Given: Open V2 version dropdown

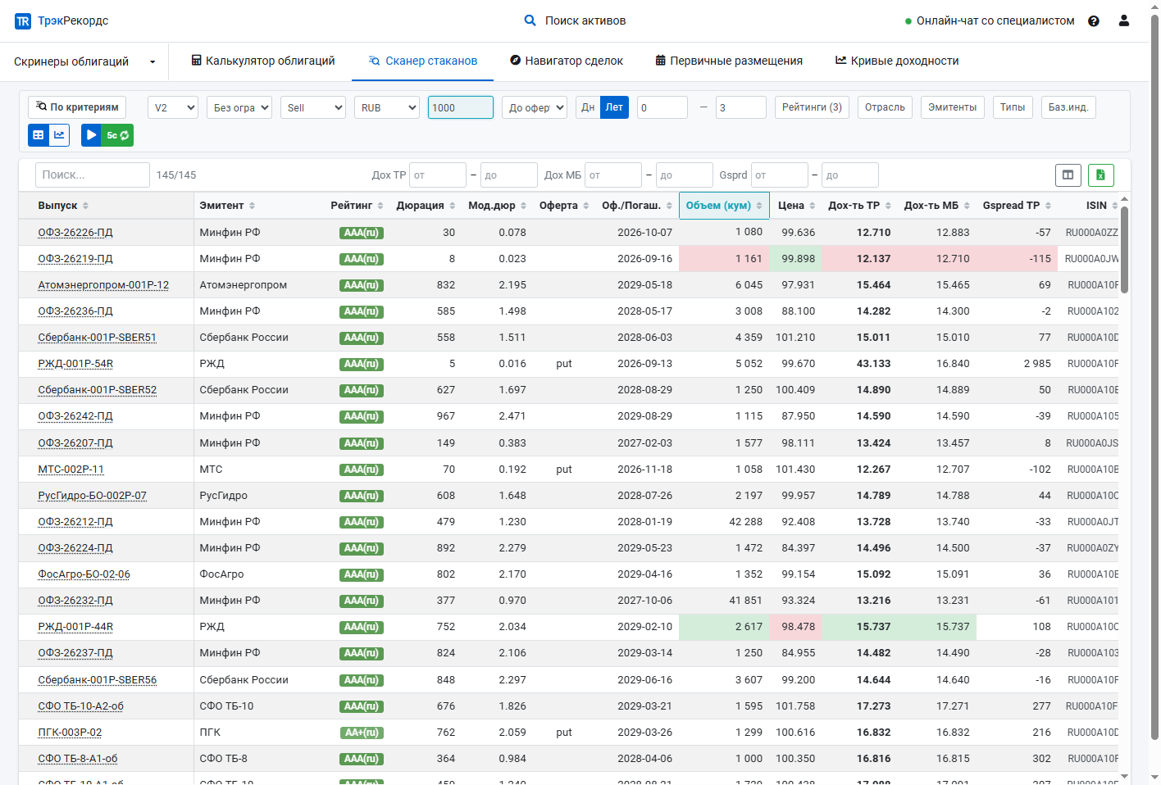Looking at the screenshot, I should click(173, 107).
